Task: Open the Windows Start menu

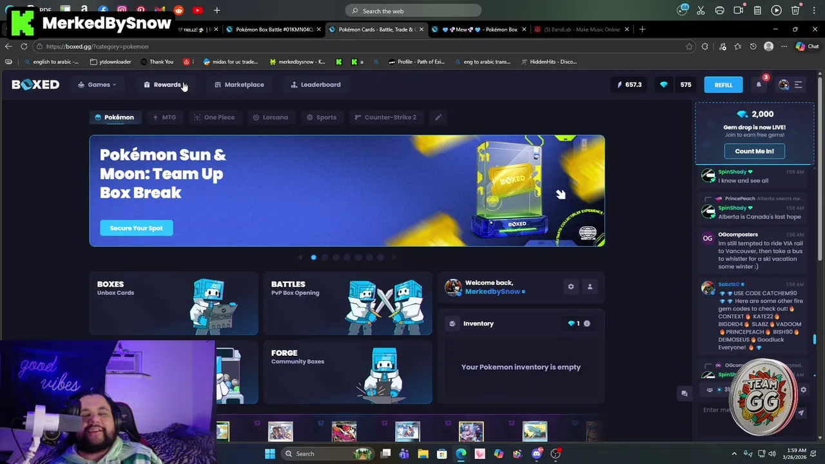Action: point(270,454)
